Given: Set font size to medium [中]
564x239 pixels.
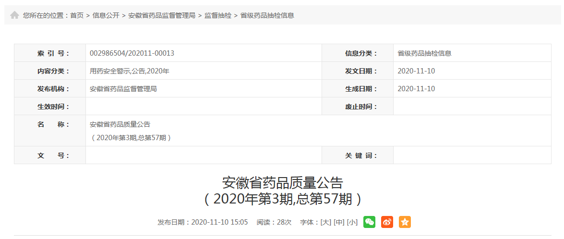Looking at the screenshot, I should (339, 222).
